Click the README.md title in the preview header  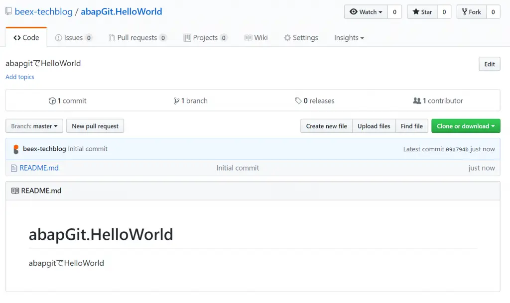[41, 191]
